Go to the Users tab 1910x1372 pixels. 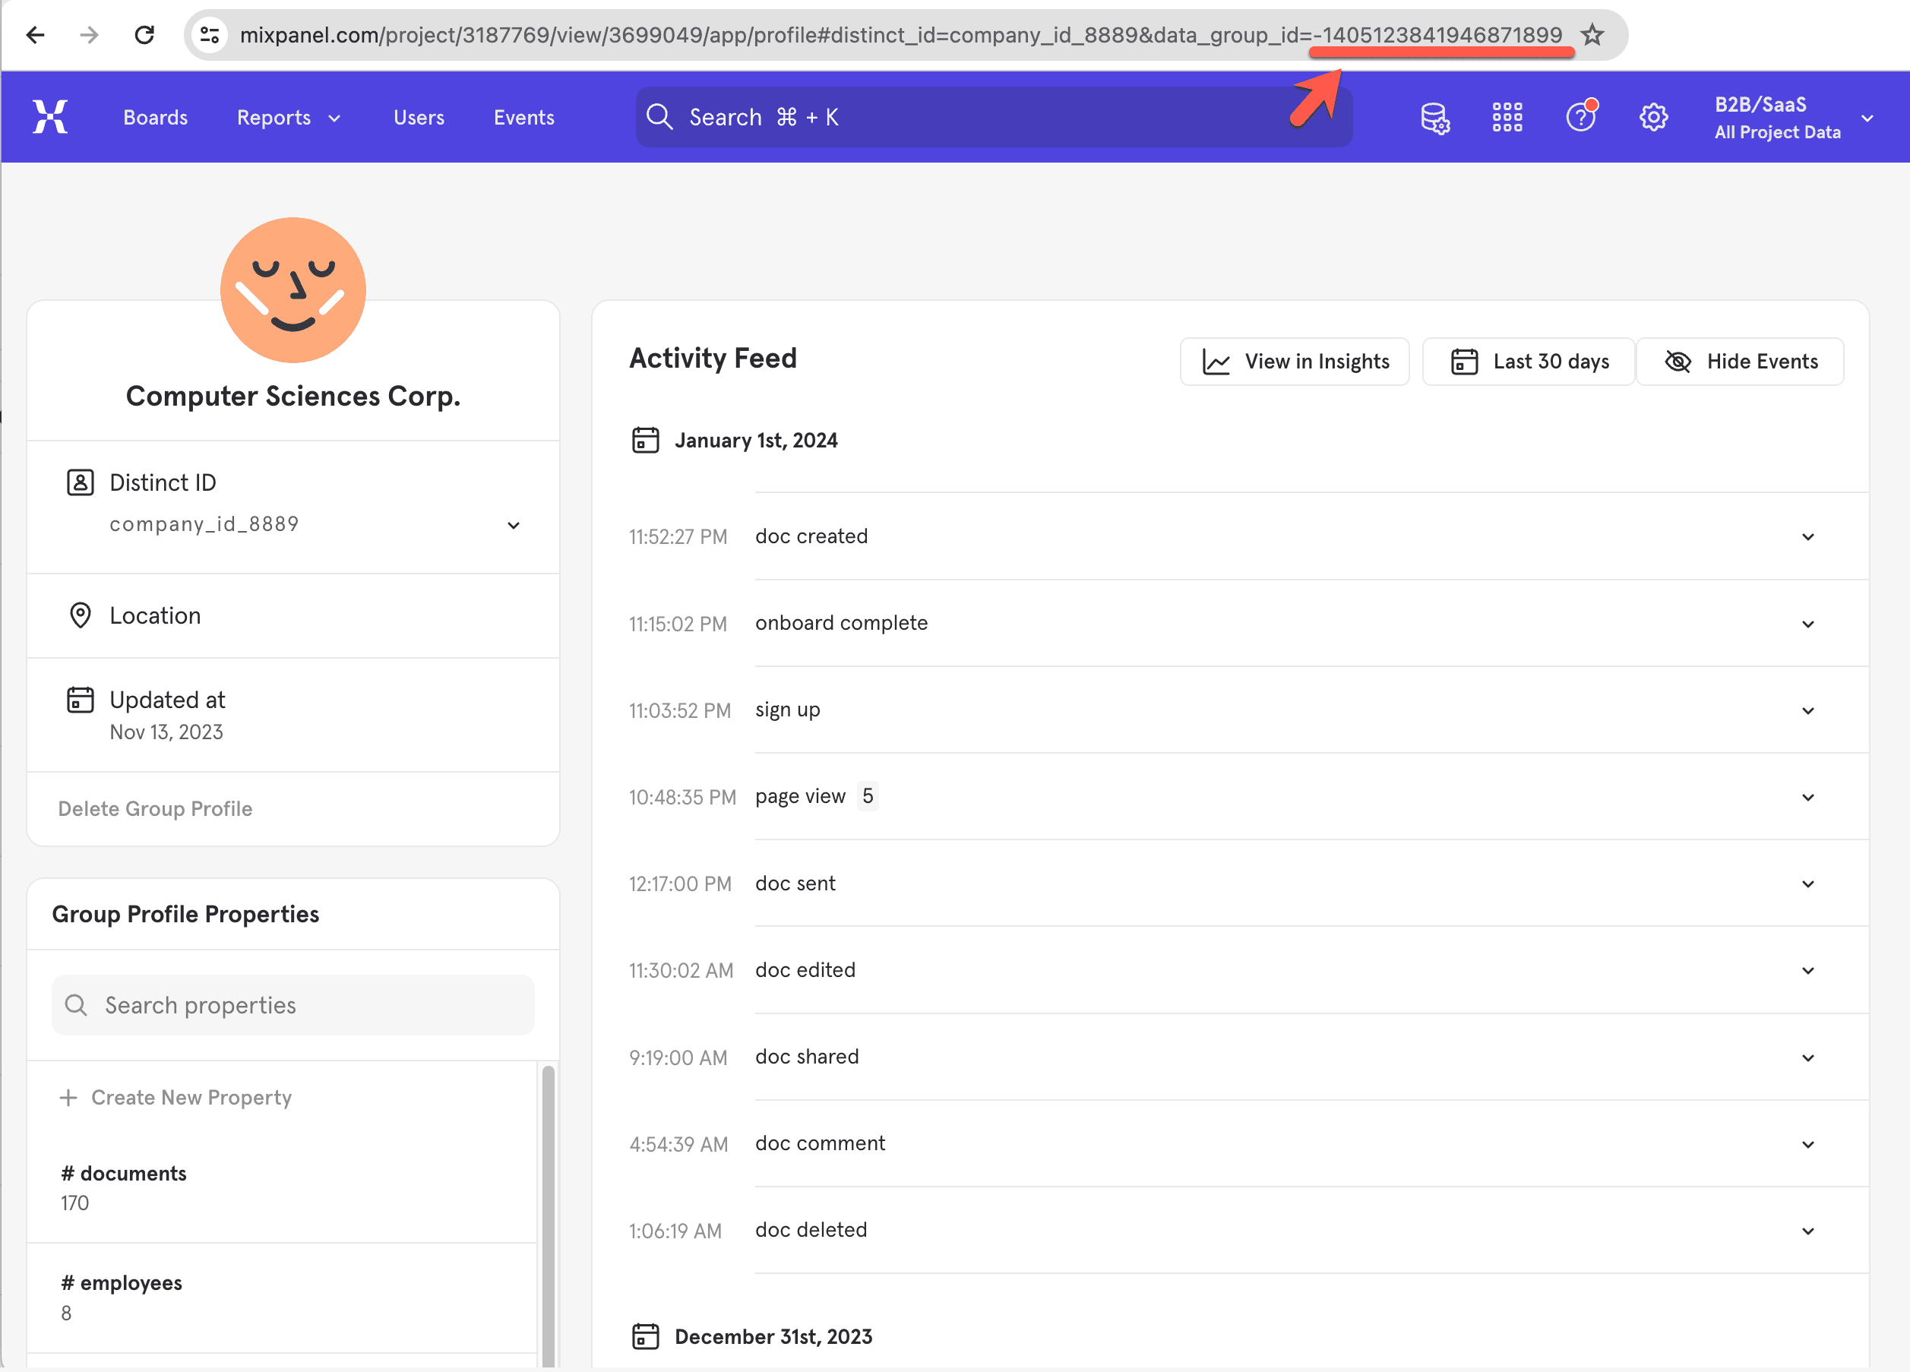pyautogui.click(x=419, y=117)
